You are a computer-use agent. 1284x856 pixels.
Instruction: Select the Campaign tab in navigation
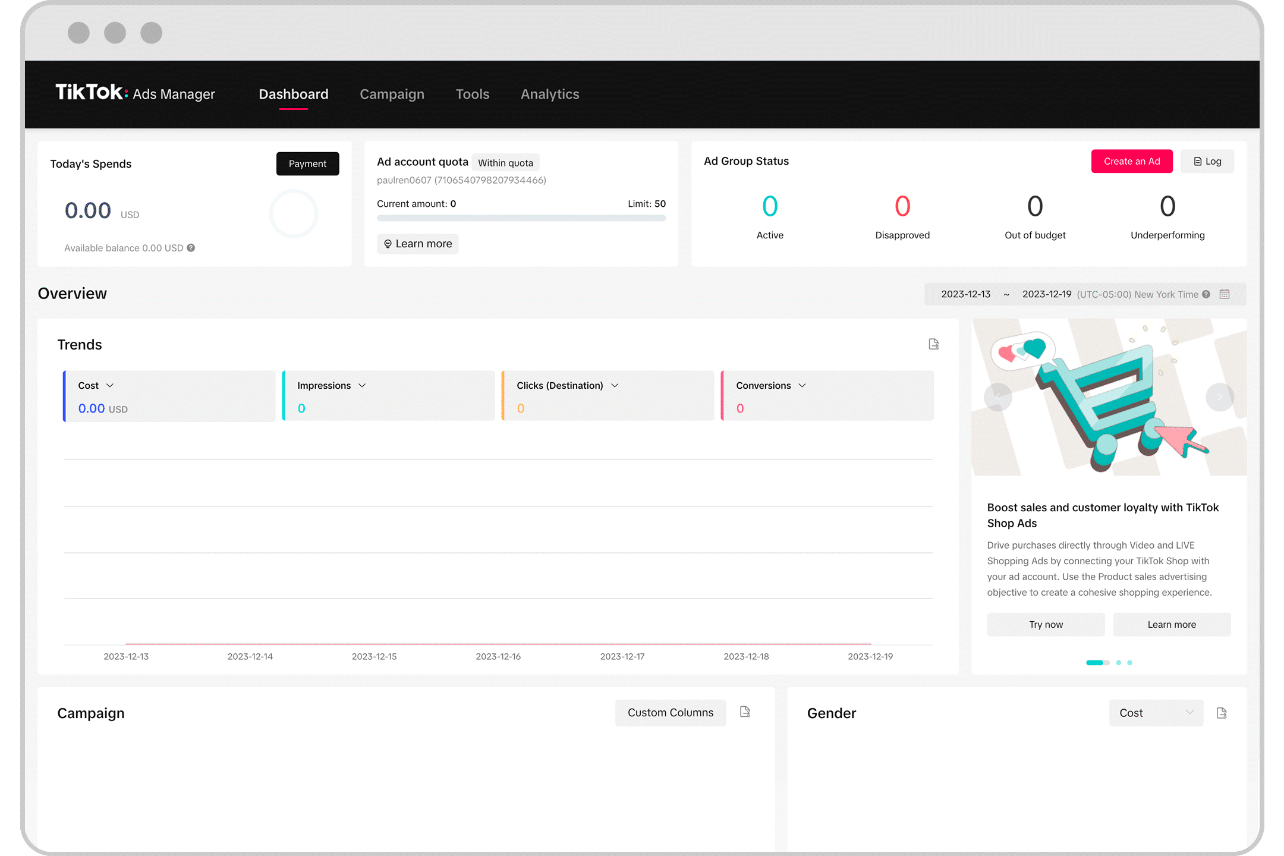tap(392, 94)
